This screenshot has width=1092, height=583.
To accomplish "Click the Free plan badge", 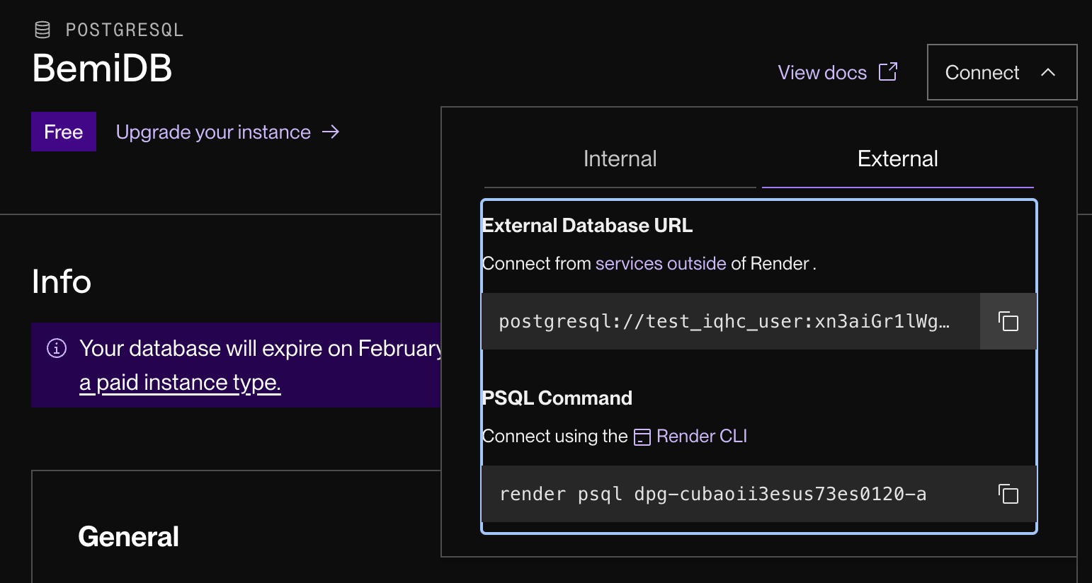I will click(x=64, y=132).
